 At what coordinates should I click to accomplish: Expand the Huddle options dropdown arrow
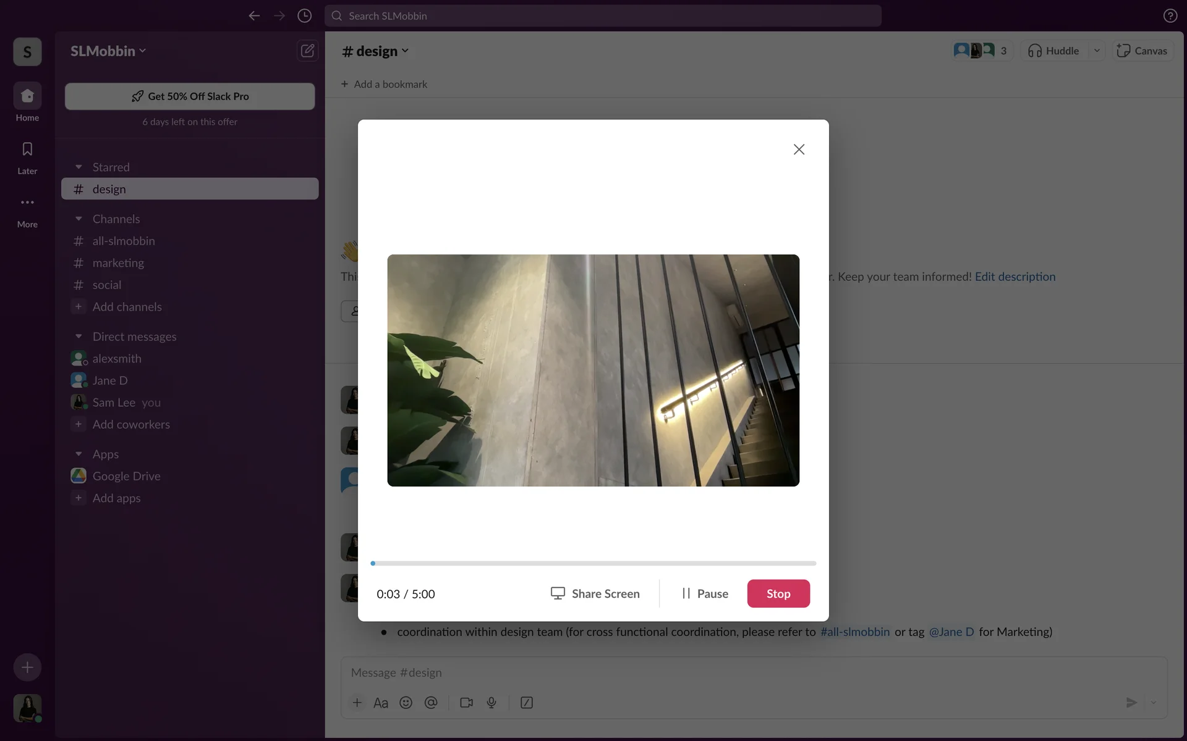(x=1097, y=51)
